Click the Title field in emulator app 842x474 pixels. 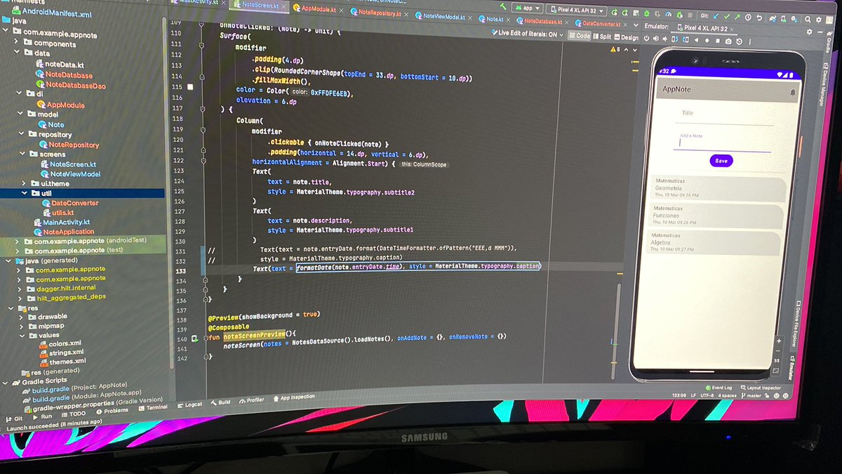pyautogui.click(x=726, y=115)
